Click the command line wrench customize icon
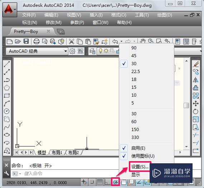The image size is (204, 188). 6,173
